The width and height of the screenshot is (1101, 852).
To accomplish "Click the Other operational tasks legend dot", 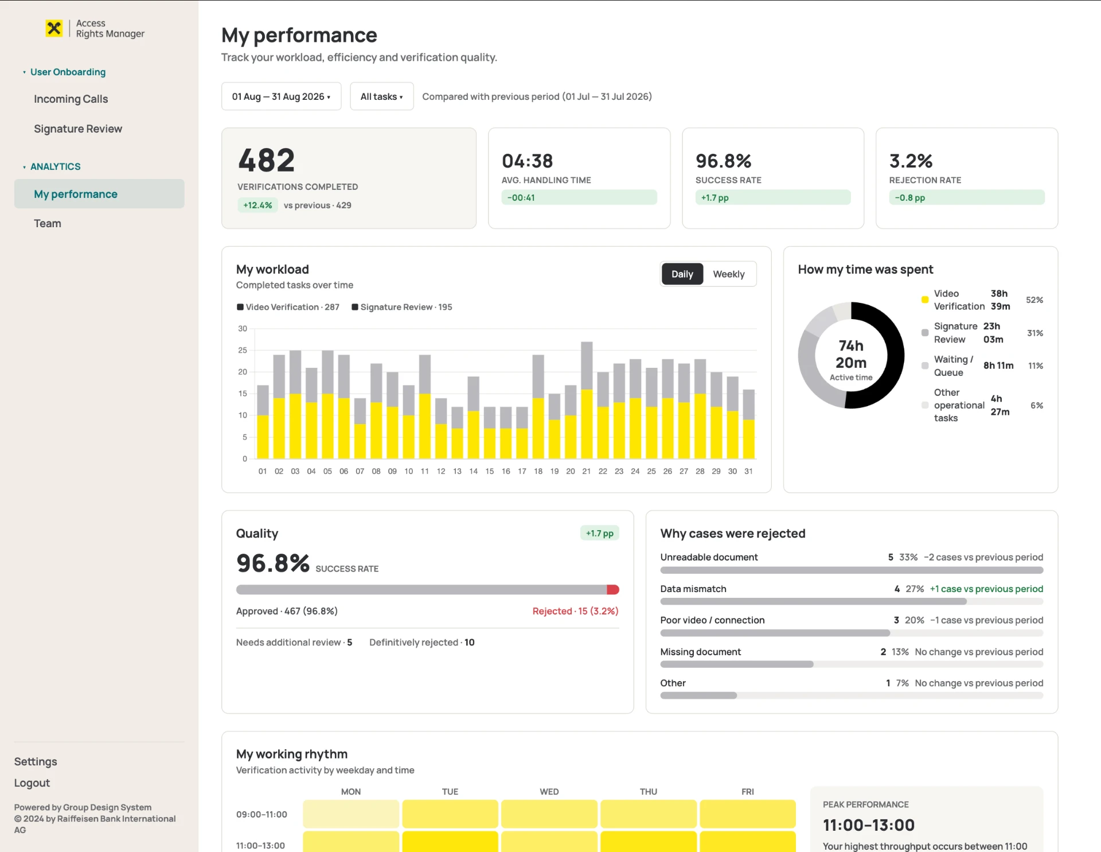I will point(925,405).
